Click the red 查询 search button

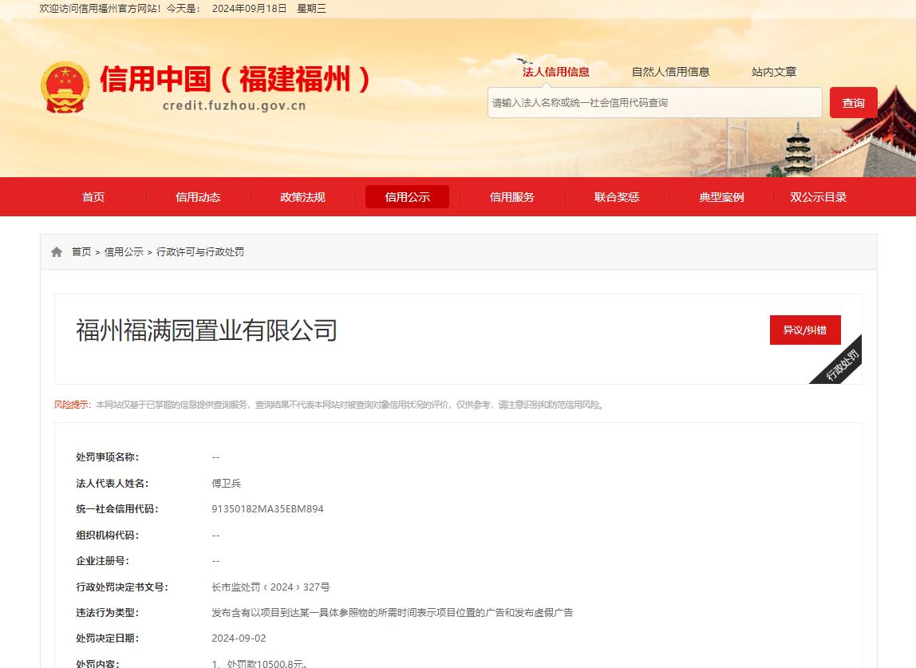tap(854, 103)
